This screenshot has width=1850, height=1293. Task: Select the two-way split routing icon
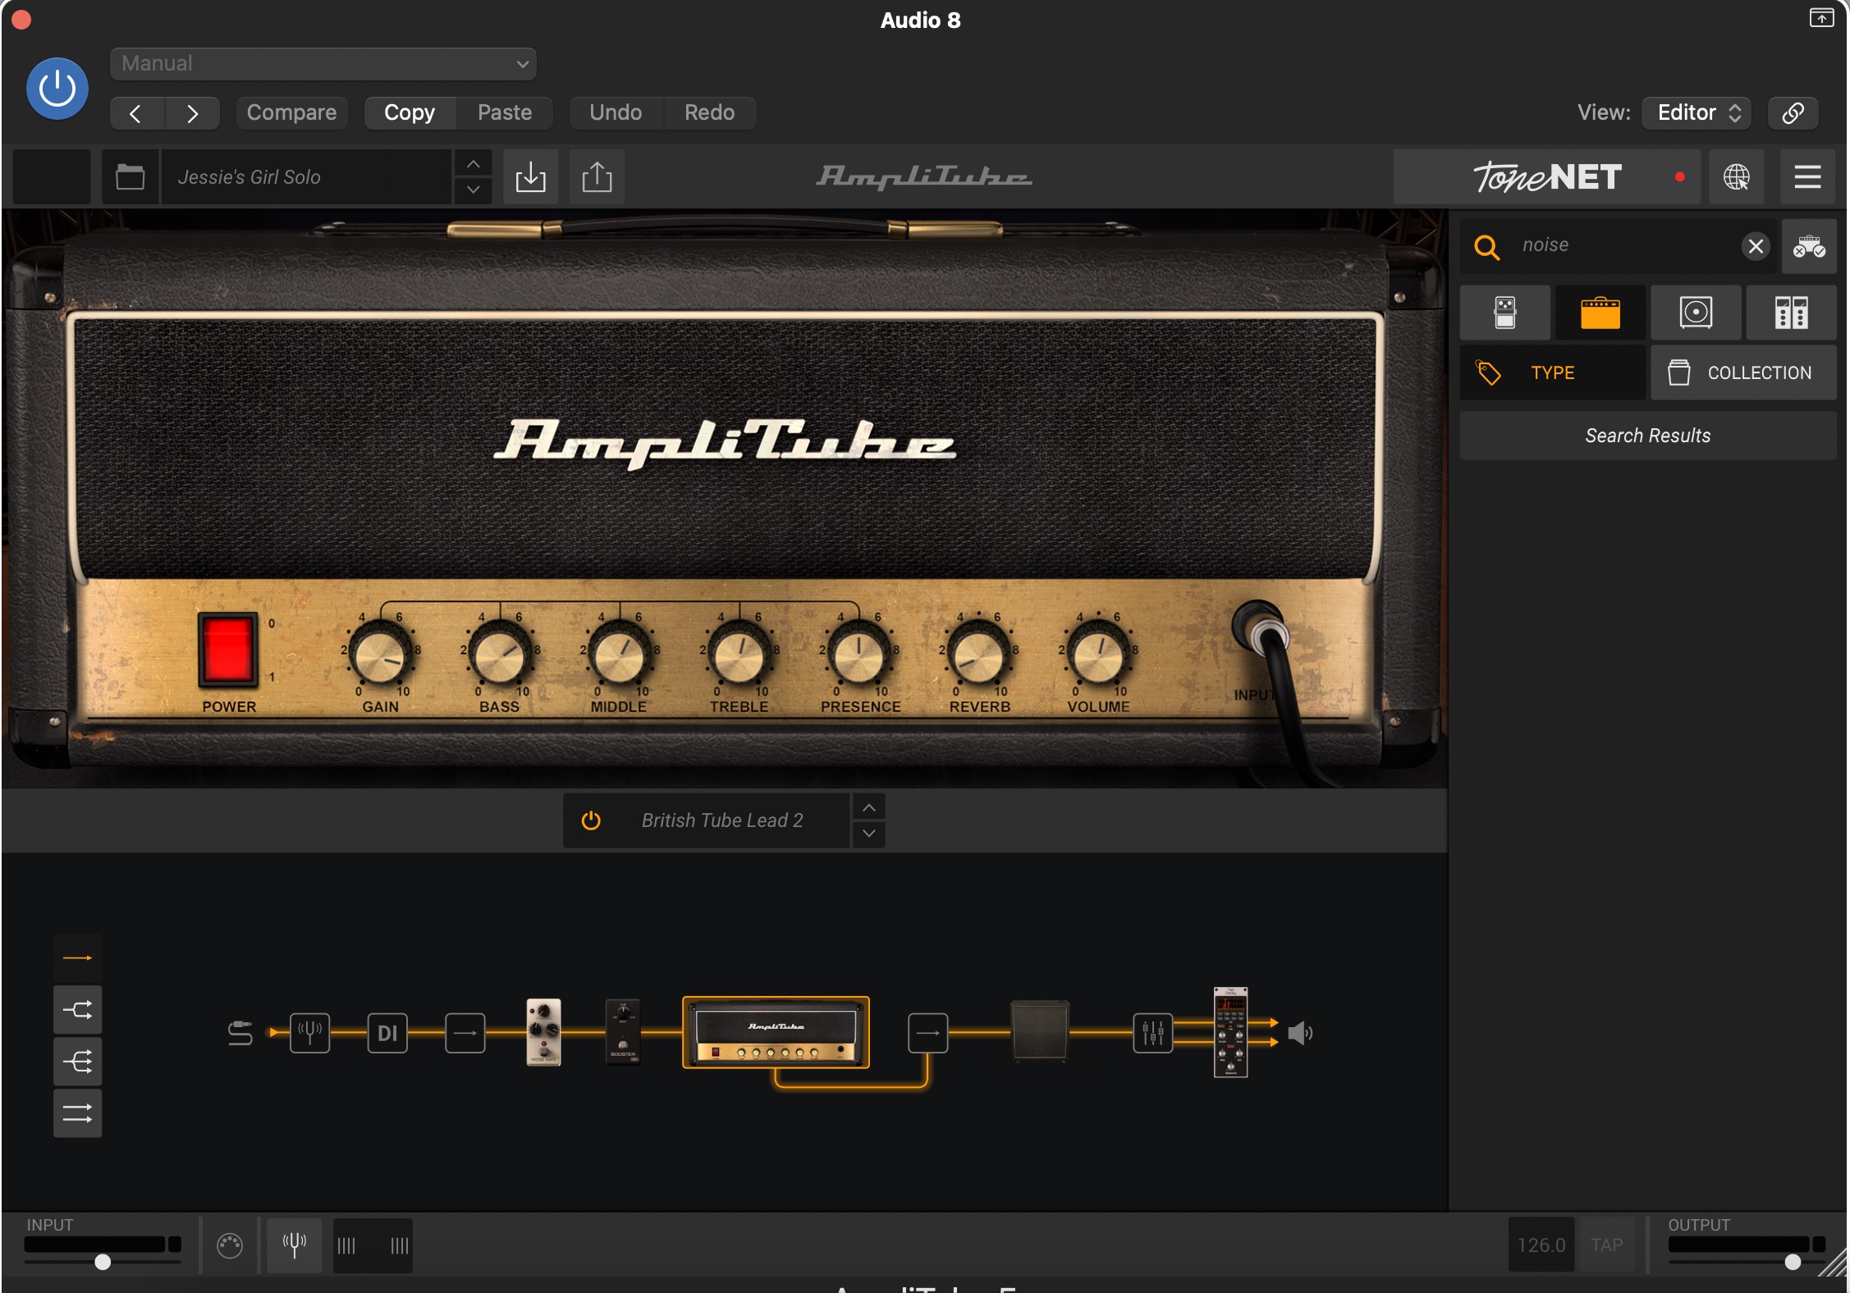click(x=78, y=1009)
